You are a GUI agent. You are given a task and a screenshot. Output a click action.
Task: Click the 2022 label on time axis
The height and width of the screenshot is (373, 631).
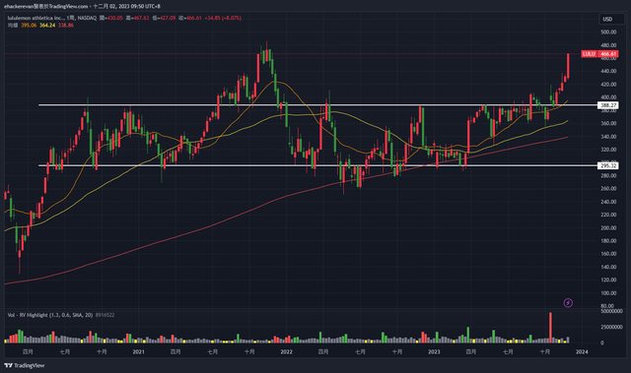coord(286,351)
